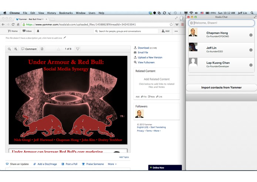This screenshot has width=257, height=182.
Task: Open the Window menu
Action: [81, 13]
